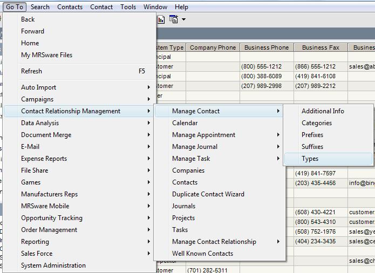Open Calendar from the submenu
375x273 pixels.
coord(219,123)
